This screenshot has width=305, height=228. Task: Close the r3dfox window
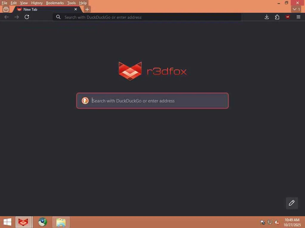(298, 3)
